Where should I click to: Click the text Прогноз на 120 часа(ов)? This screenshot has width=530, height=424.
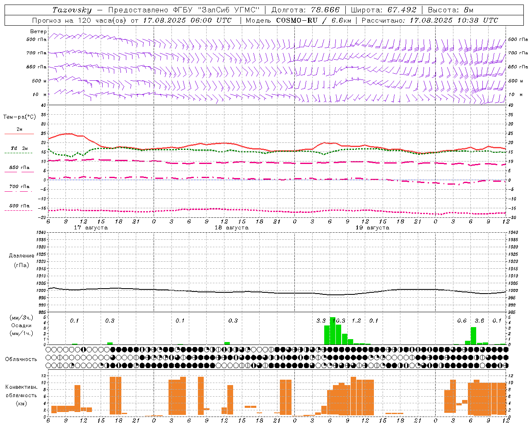click(x=80, y=20)
